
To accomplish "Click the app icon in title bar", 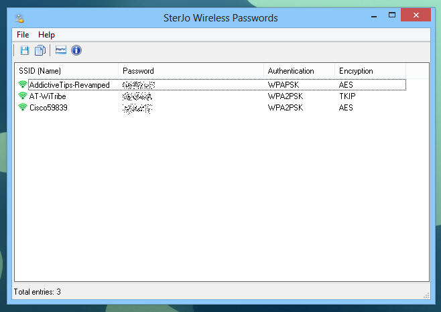I will (19, 18).
